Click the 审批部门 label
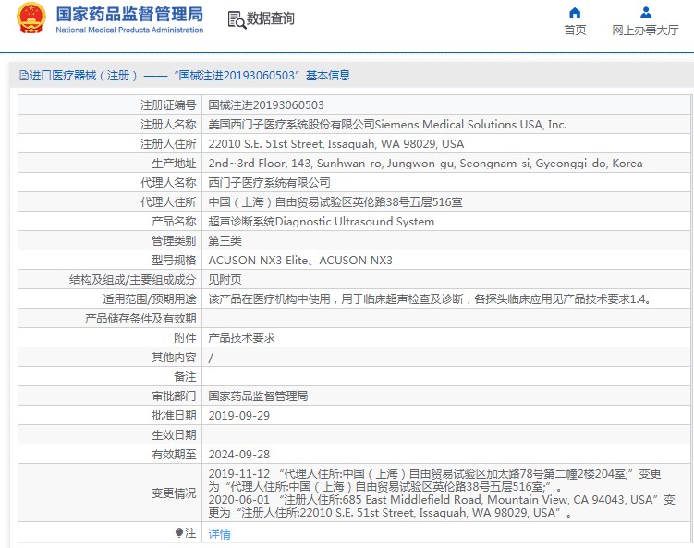The height and width of the screenshot is (548, 694). (x=174, y=396)
